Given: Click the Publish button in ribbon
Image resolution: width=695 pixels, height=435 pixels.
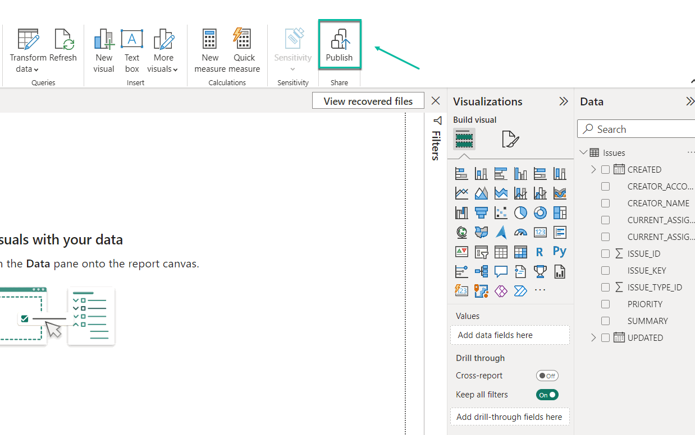Looking at the screenshot, I should point(339,46).
